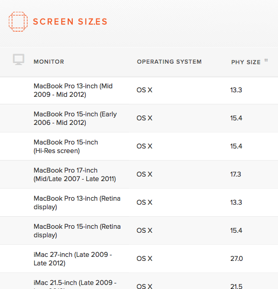
Task: Click OS X in the Hi-Res screen row
Action: [145, 147]
